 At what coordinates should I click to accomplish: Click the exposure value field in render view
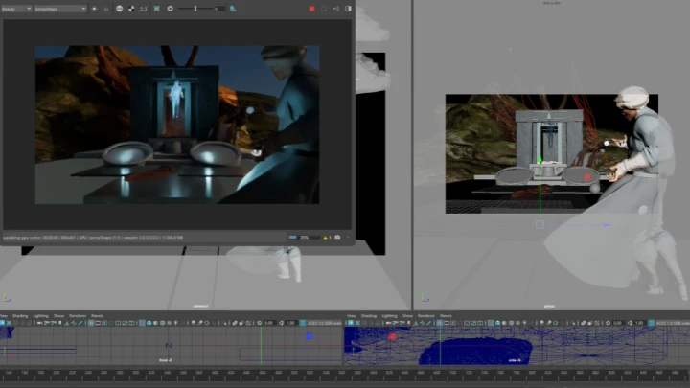pos(218,9)
